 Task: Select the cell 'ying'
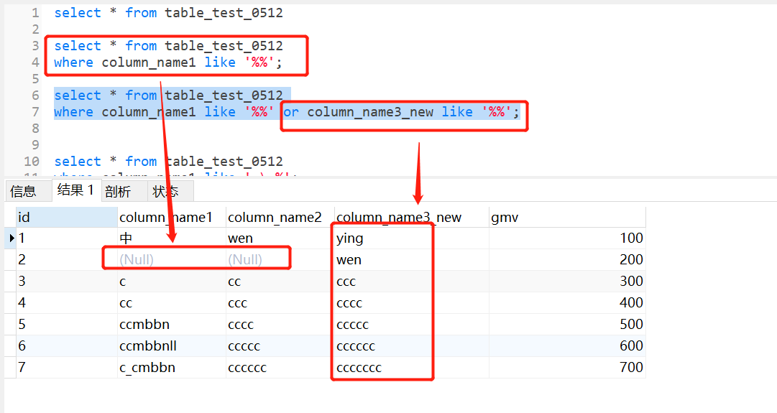pos(411,238)
